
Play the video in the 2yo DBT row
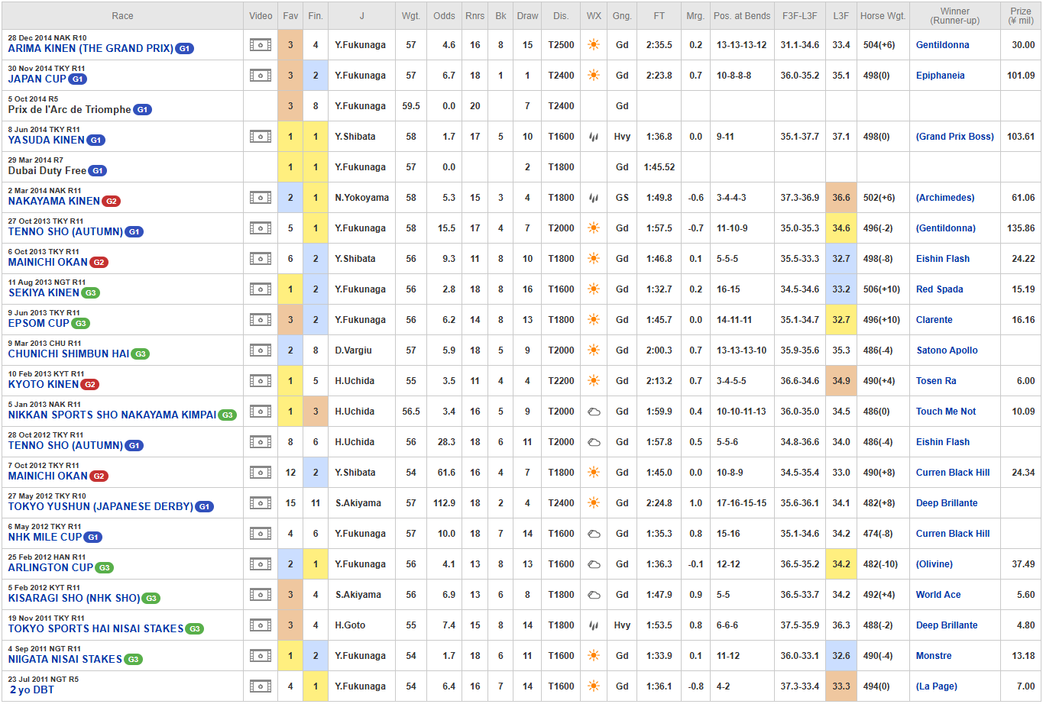coord(261,686)
